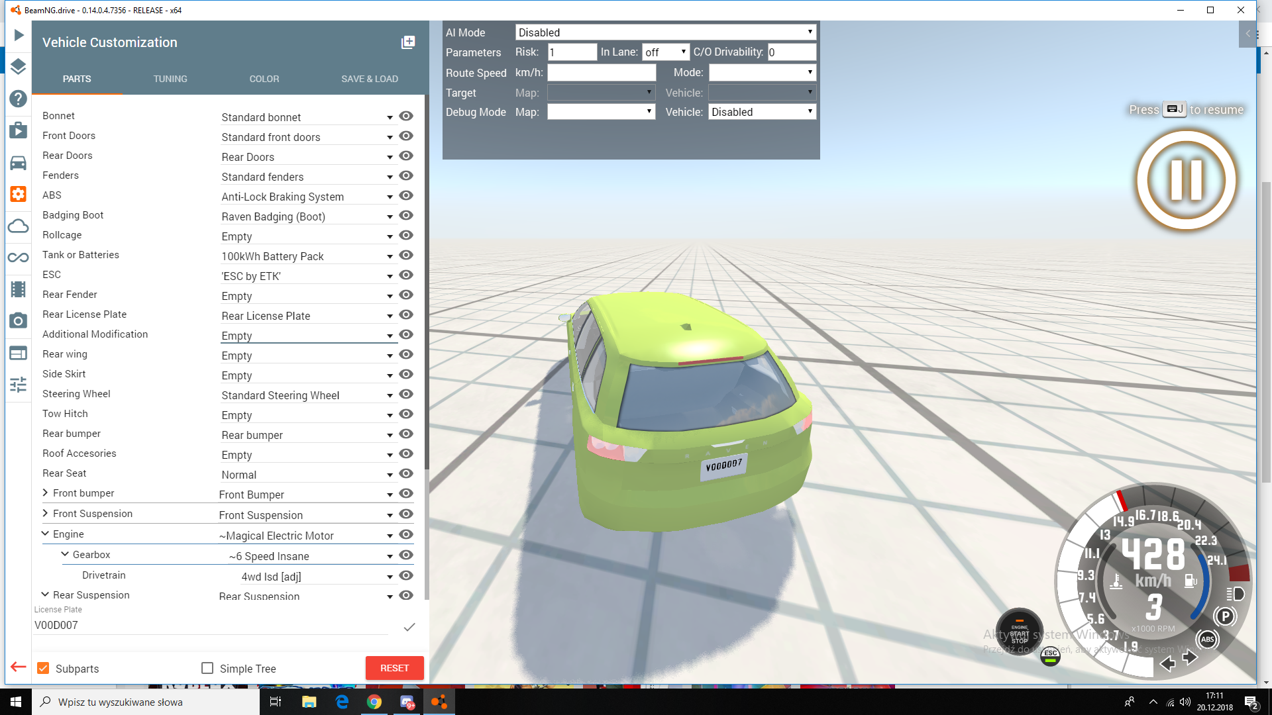Screen dimensions: 1272x715
Task: Open the options sliders icon
Action: tap(19, 385)
